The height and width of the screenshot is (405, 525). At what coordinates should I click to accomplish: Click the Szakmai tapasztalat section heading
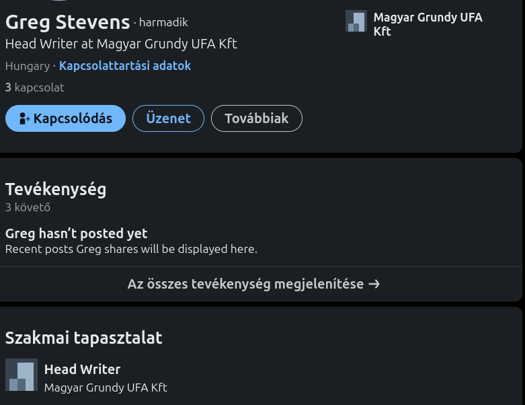click(84, 338)
